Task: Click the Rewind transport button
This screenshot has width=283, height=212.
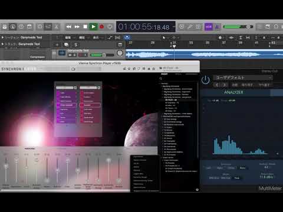Action: coord(68,26)
